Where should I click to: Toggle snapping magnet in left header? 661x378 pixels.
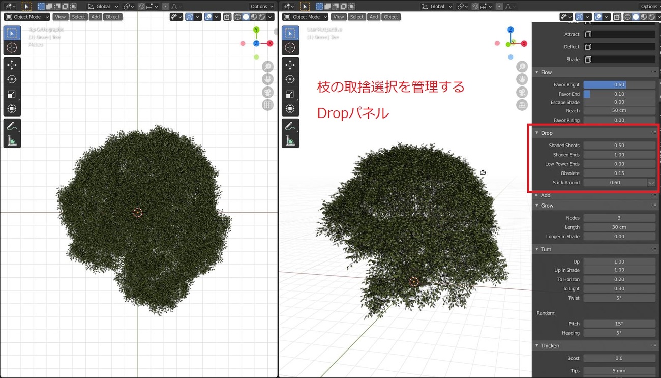(x=141, y=6)
